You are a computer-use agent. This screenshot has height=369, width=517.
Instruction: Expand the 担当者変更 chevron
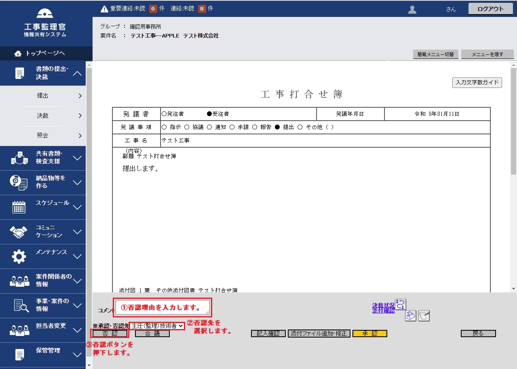pyautogui.click(x=77, y=331)
